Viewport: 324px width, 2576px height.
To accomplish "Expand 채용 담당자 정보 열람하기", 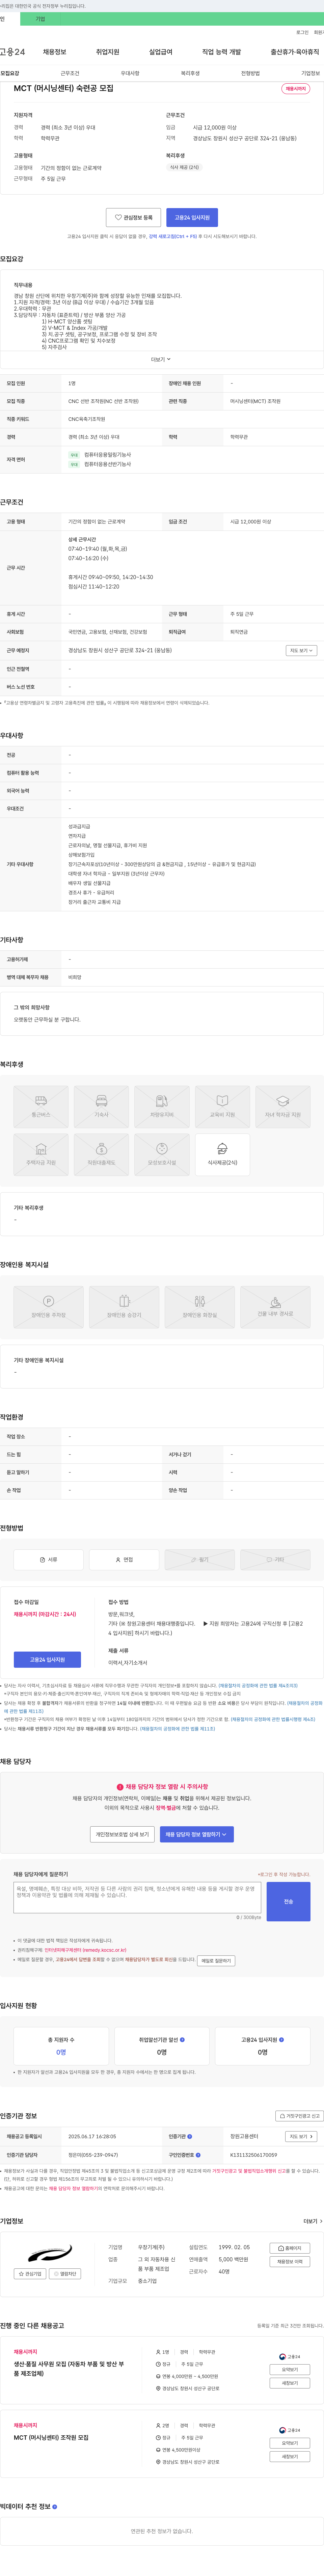I will coord(197,1834).
